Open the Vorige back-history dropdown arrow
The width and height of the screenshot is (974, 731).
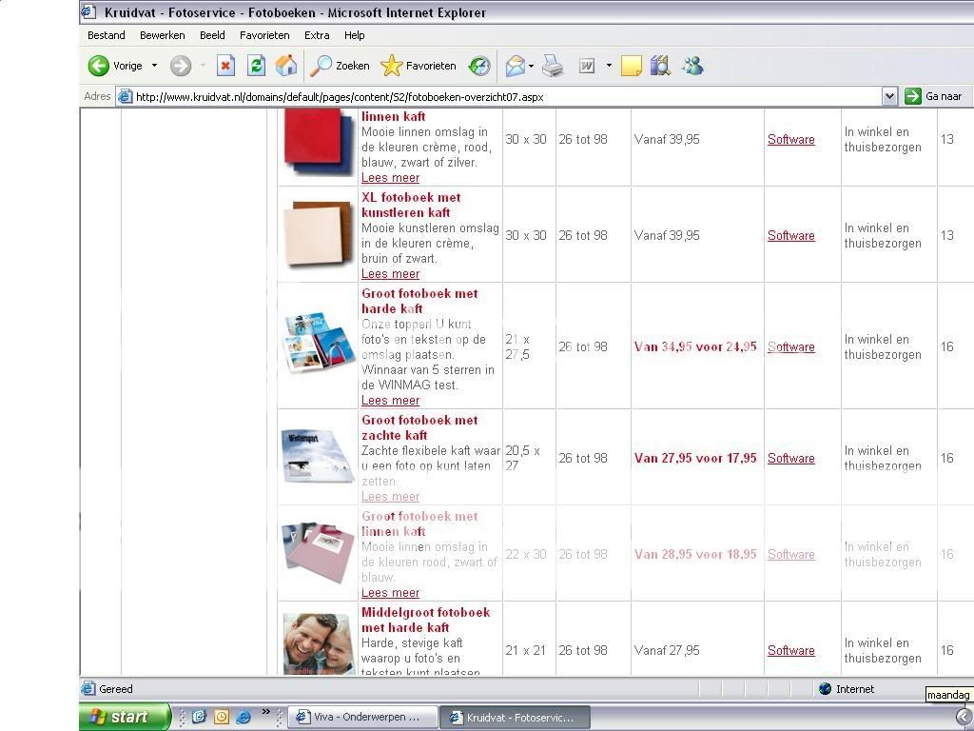154,66
